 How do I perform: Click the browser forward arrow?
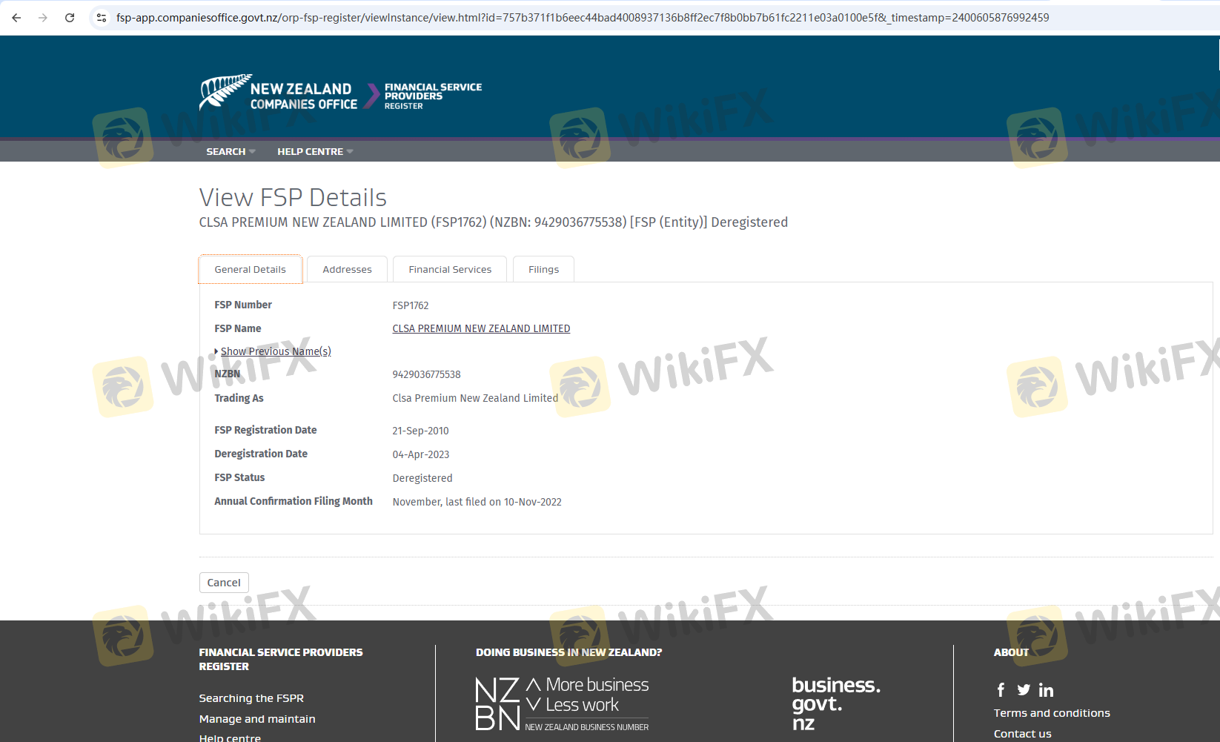click(43, 18)
